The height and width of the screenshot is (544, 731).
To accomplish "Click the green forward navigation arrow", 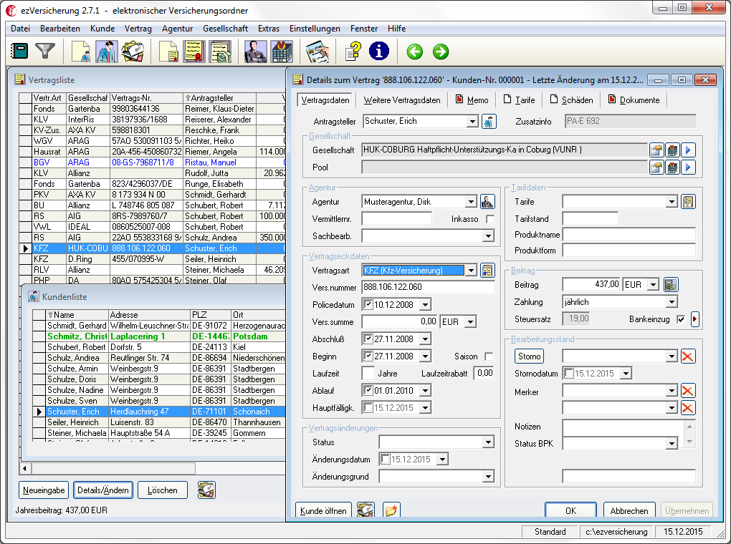I will pyautogui.click(x=440, y=51).
